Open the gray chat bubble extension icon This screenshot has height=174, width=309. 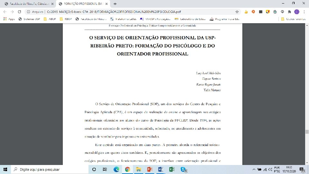point(282,12)
